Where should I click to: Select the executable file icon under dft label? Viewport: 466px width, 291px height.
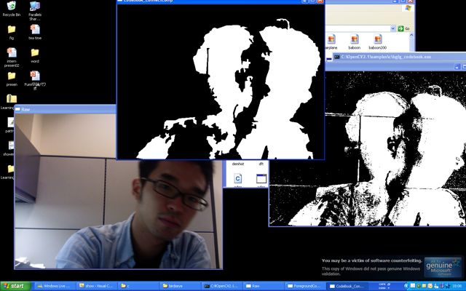[x=261, y=178]
